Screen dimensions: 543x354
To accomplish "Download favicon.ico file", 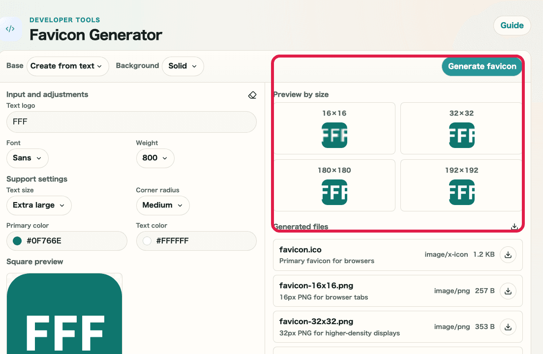I will click(508, 255).
